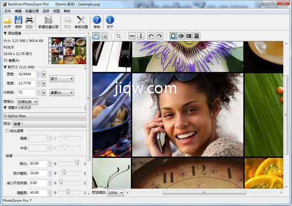Open the 英寸 size unit dropdown
The width and height of the screenshot is (292, 206).
(x=61, y=79)
